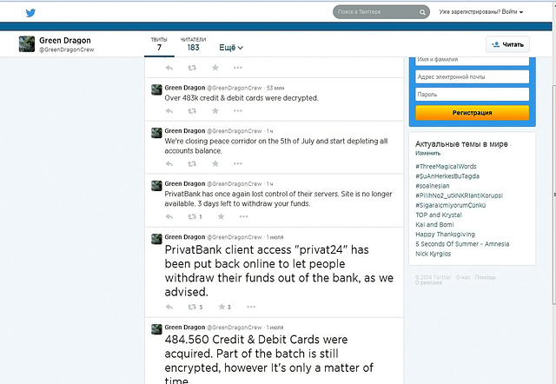This screenshot has height=384, width=556.
Task: Reply to the '483k credit & debit cards' tweet
Action: point(169,111)
